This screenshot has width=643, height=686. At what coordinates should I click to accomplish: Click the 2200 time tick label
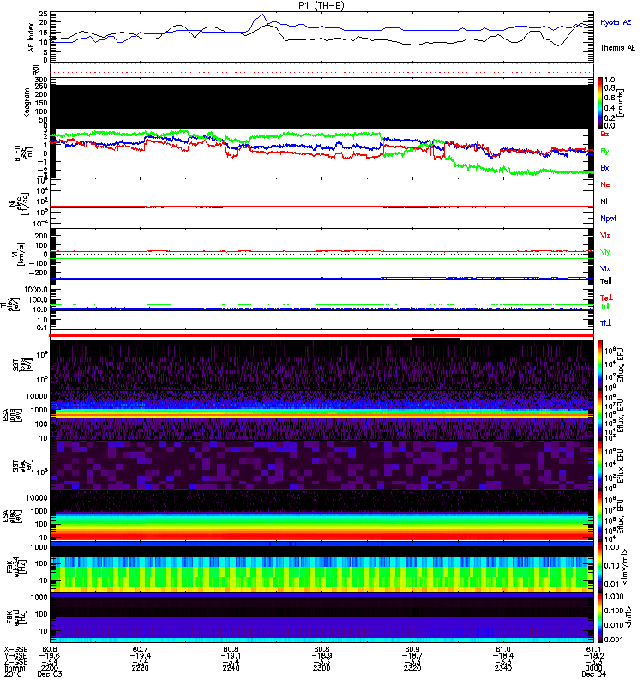50,668
